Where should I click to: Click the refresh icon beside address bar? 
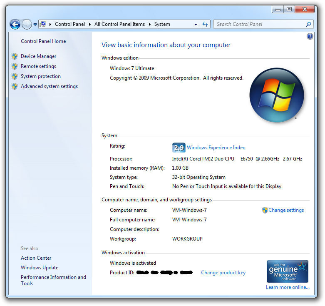coord(205,25)
